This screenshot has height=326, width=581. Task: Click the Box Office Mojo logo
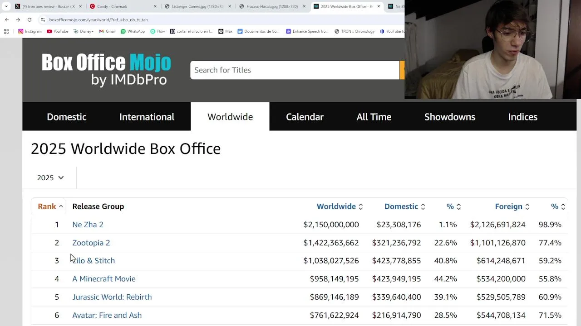[106, 70]
